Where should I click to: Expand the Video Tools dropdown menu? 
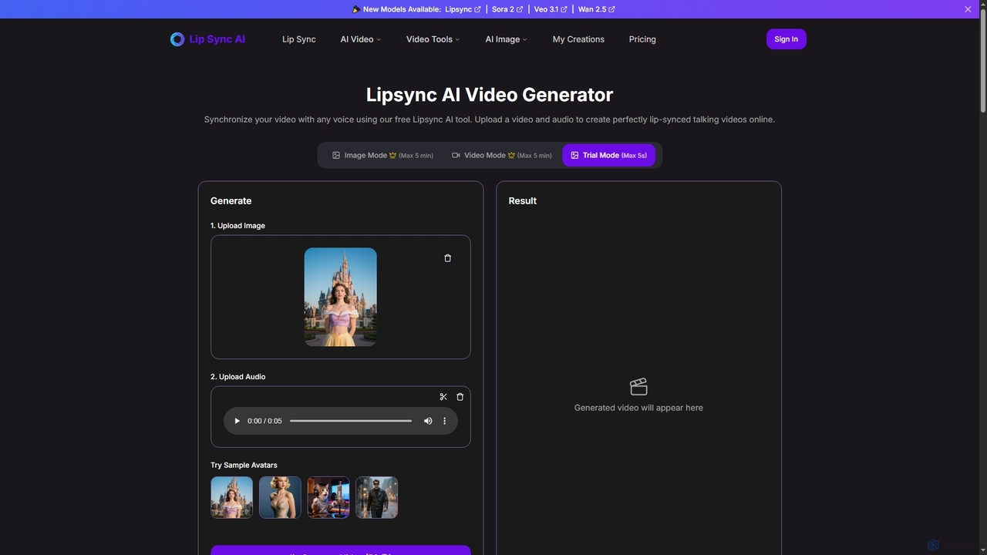433,39
